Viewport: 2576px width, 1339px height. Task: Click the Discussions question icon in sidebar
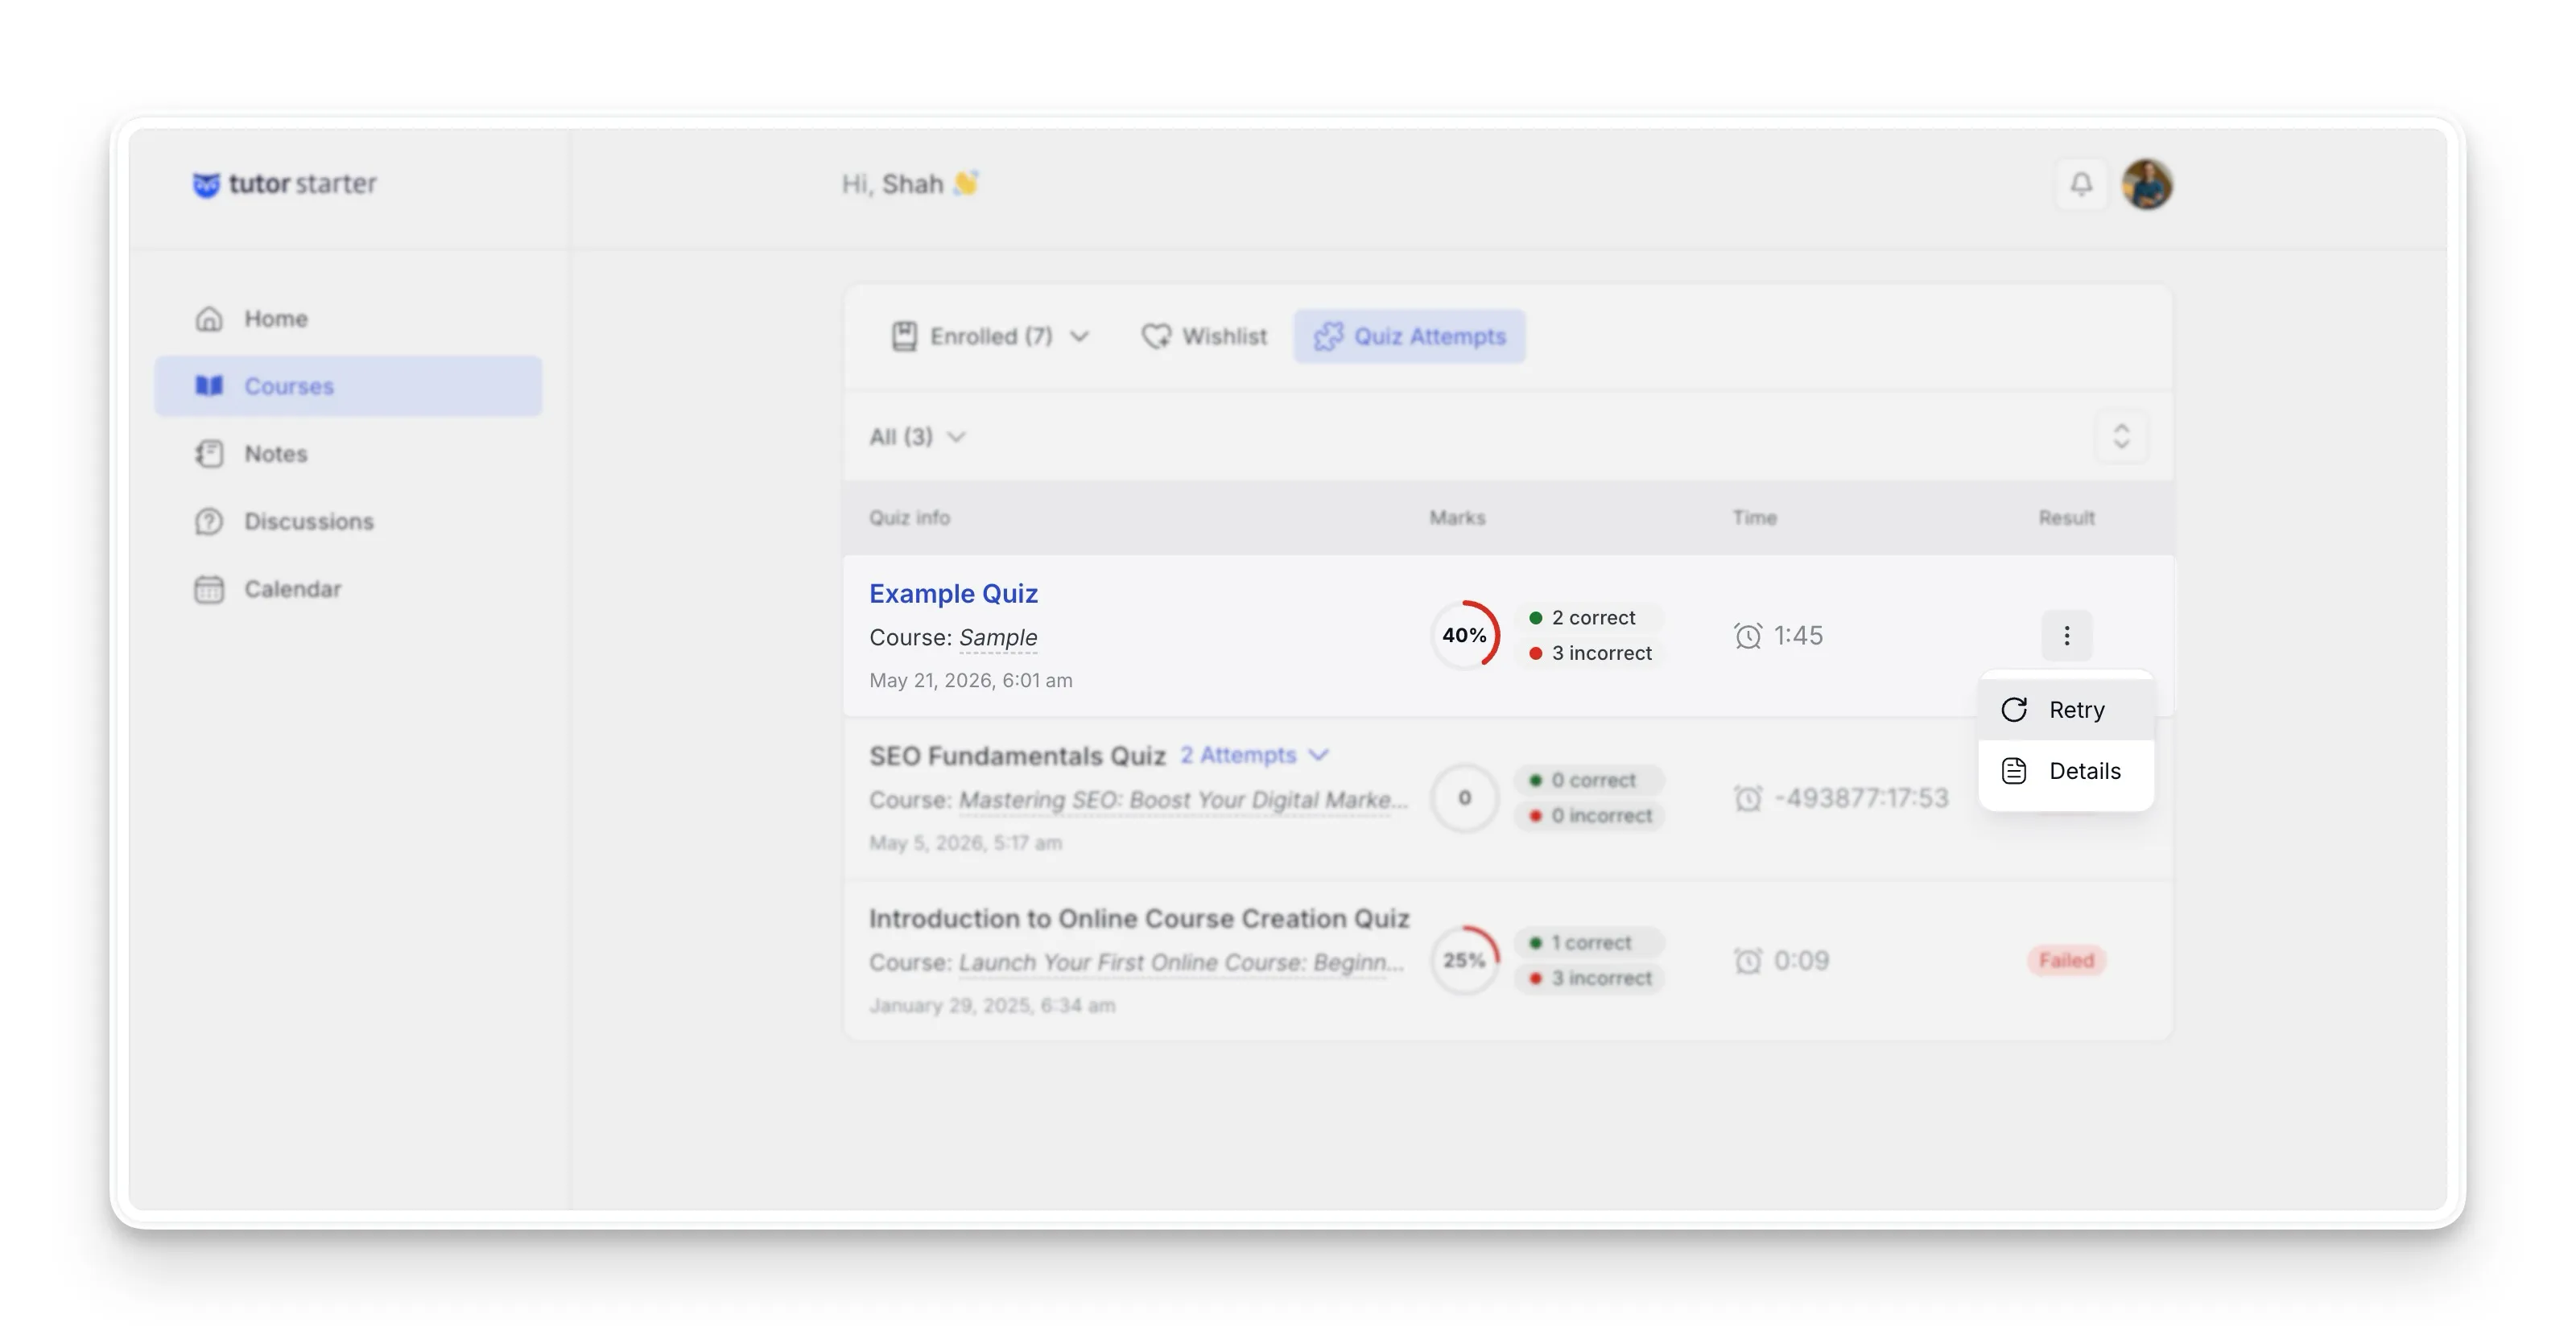(209, 521)
